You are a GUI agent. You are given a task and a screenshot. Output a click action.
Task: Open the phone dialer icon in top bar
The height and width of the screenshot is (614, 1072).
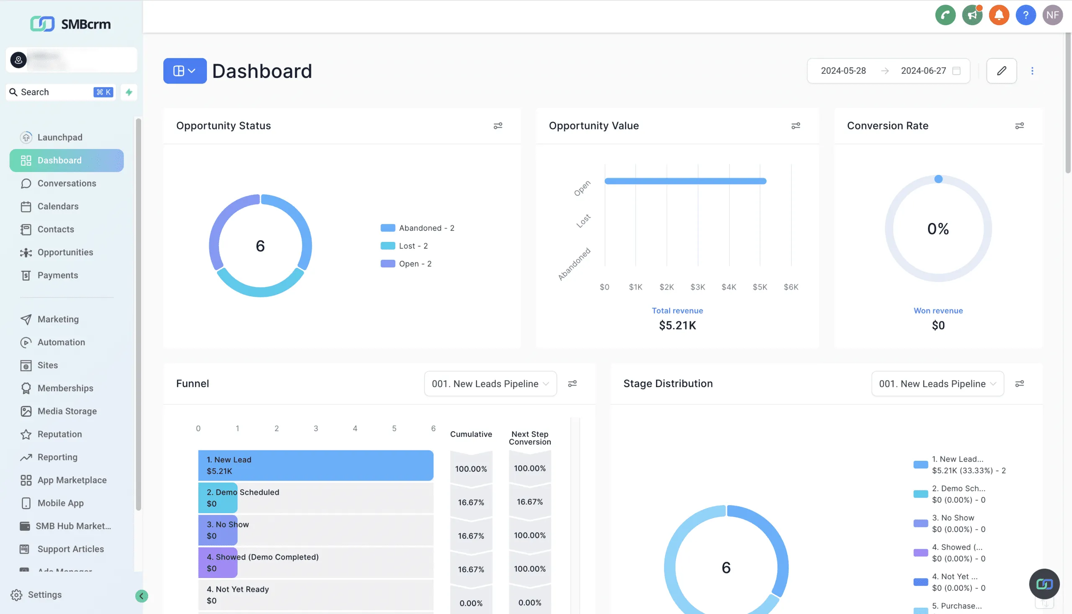(x=945, y=15)
